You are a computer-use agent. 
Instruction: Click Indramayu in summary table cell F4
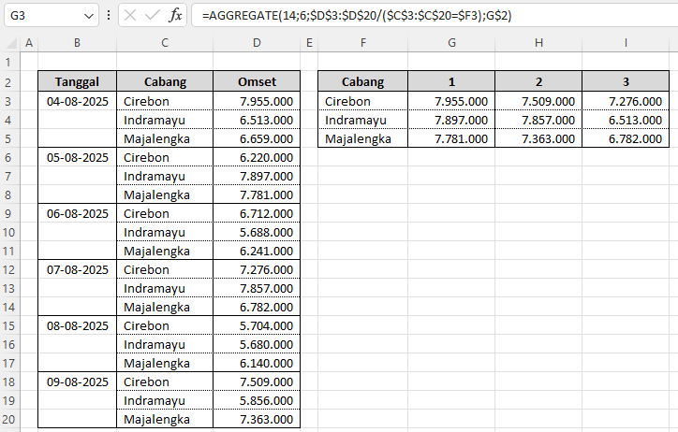coord(362,120)
